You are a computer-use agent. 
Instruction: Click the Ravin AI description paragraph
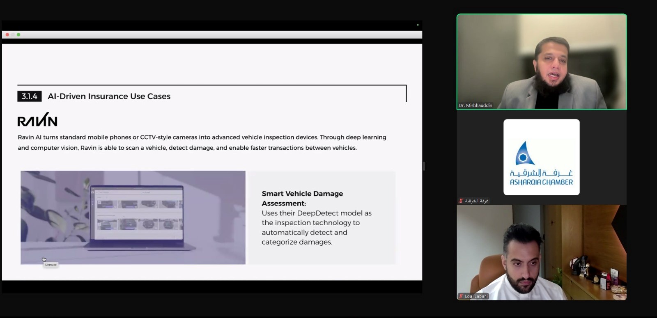coord(202,142)
